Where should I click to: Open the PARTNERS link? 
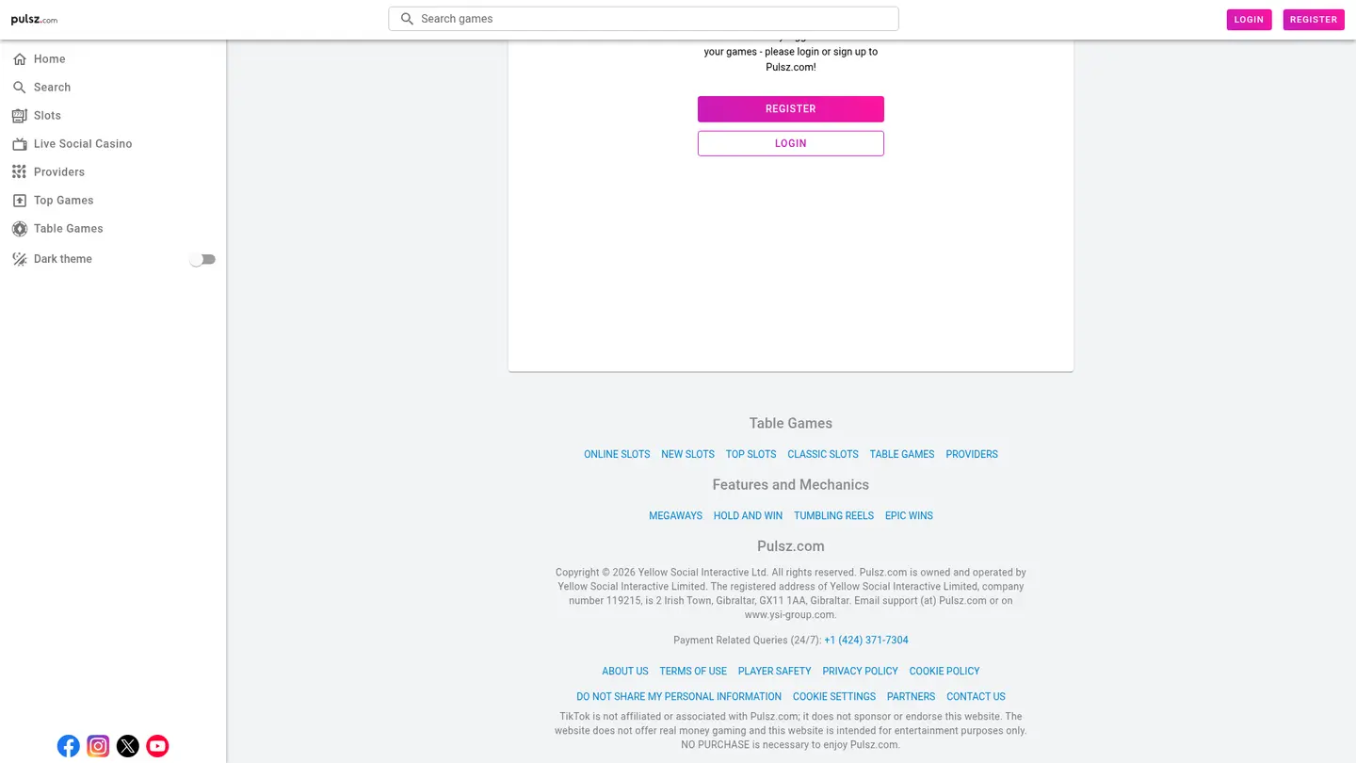[911, 697]
